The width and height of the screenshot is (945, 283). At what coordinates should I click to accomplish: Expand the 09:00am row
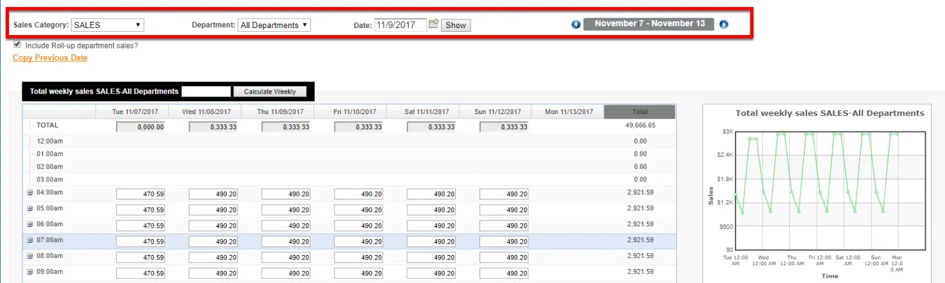30,272
